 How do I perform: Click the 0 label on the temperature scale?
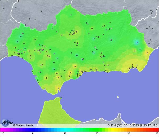33,134
